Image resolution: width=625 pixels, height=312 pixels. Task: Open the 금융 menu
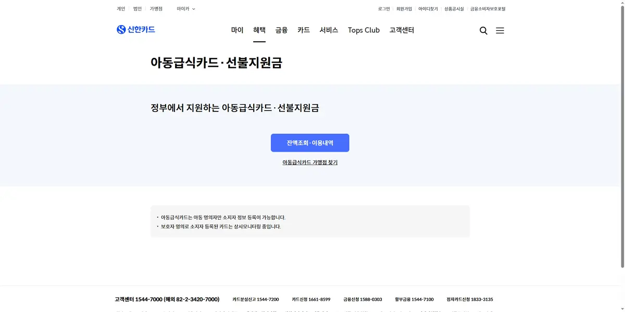(x=281, y=30)
